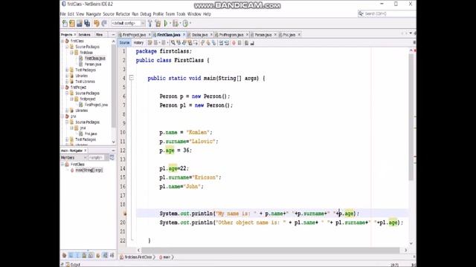Open the Members dropdown in Navigator
This screenshot has height=267, width=476.
tap(74, 158)
